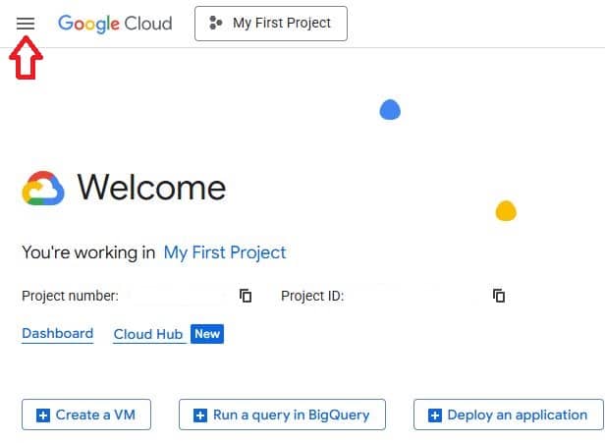This screenshot has height=443, width=605.
Task: Click the multicolor cloud logo beside Welcome
Action: (43, 188)
